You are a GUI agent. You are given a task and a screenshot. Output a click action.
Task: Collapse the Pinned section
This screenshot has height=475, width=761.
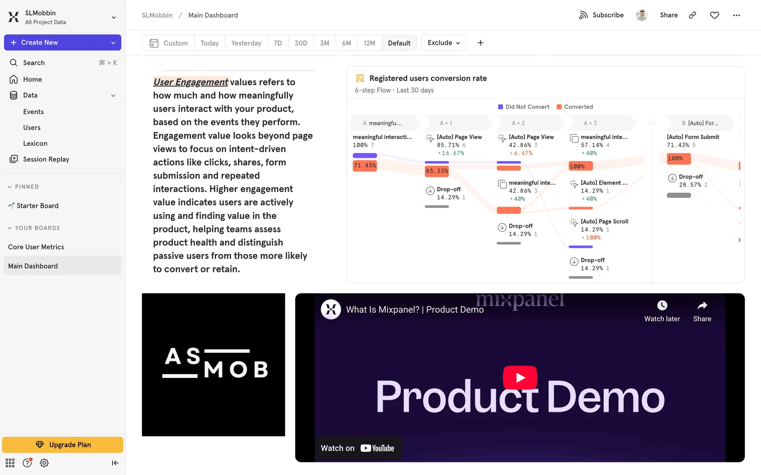(x=10, y=187)
